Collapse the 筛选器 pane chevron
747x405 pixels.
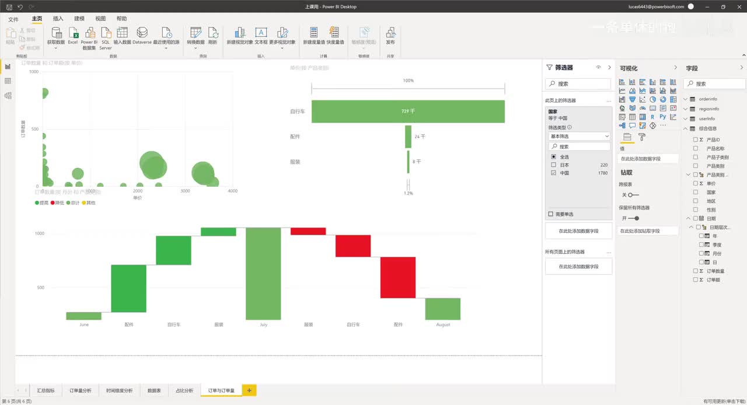point(609,68)
